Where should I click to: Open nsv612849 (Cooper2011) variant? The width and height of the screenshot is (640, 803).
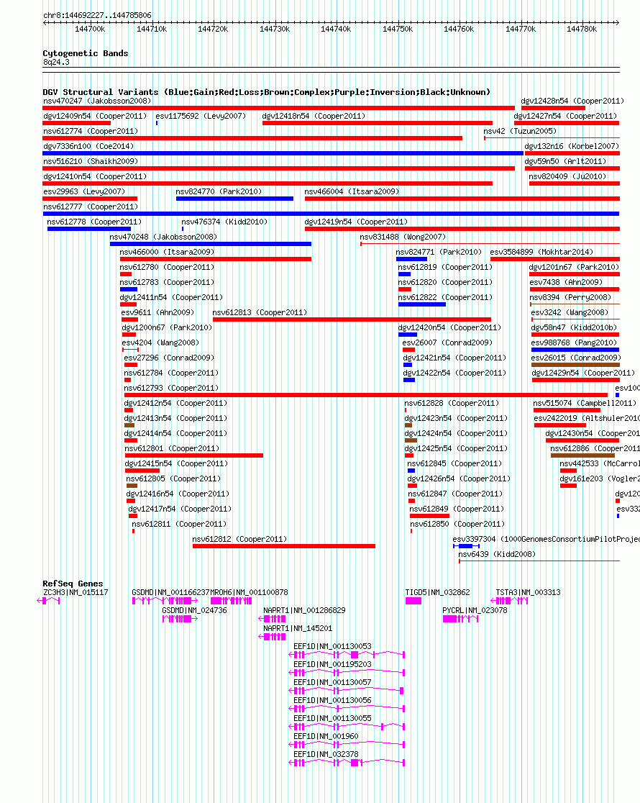point(457,509)
